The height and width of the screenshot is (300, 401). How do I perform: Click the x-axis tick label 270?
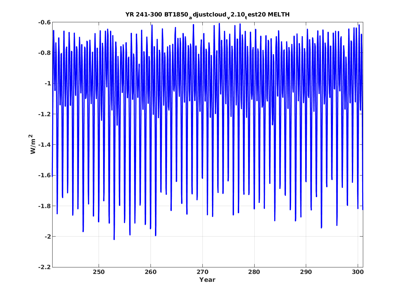[x=202, y=272]
